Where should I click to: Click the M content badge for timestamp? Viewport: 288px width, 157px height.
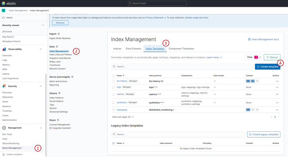pyautogui.click(x=248, y=109)
